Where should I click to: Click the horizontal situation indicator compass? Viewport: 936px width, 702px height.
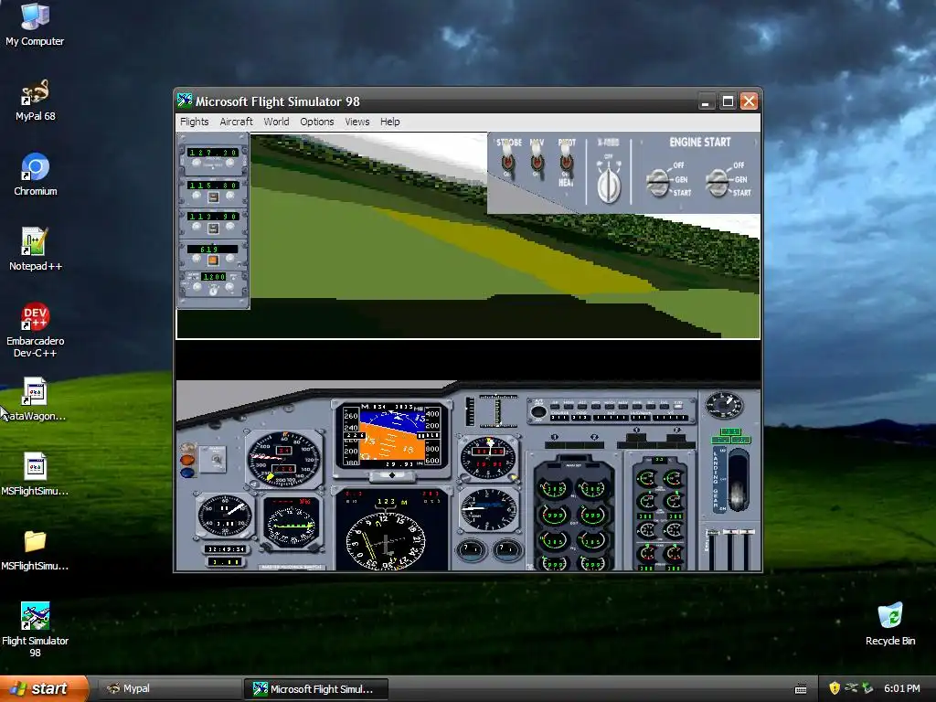click(386, 542)
